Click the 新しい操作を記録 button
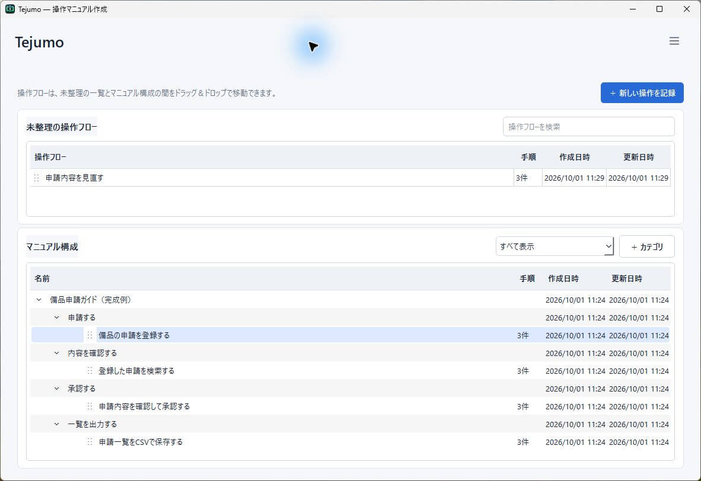 click(x=642, y=93)
